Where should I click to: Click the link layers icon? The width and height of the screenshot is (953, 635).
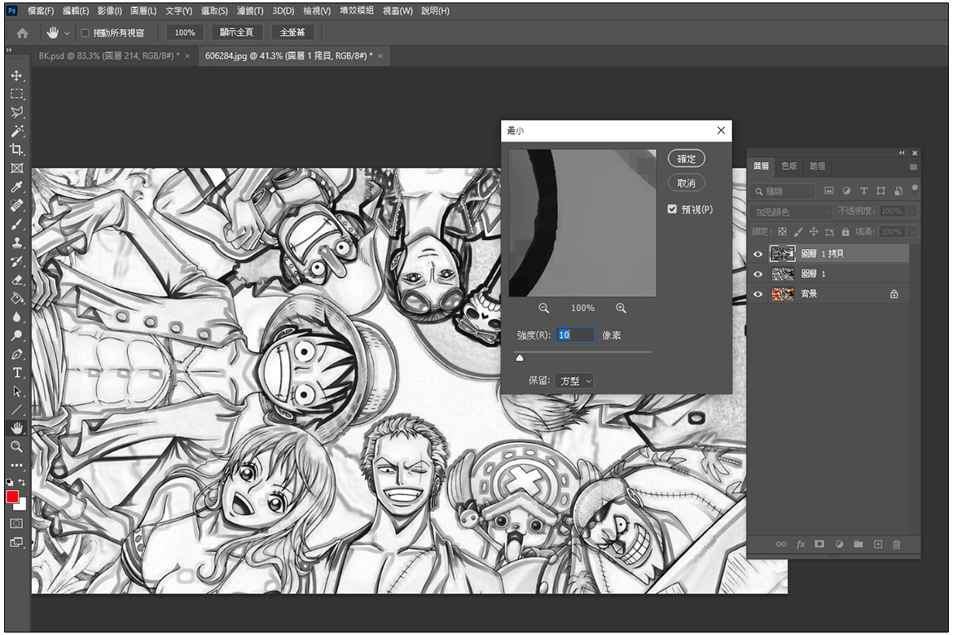(781, 544)
